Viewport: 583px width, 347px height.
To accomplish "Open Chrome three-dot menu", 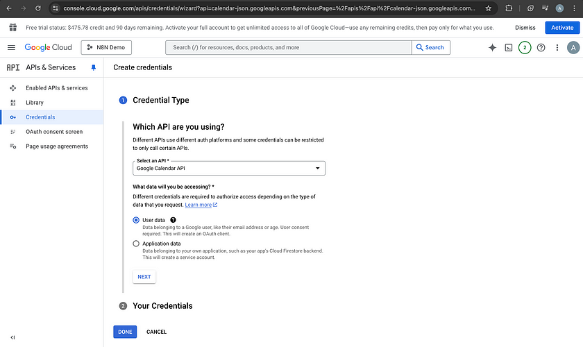I will click(574, 8).
